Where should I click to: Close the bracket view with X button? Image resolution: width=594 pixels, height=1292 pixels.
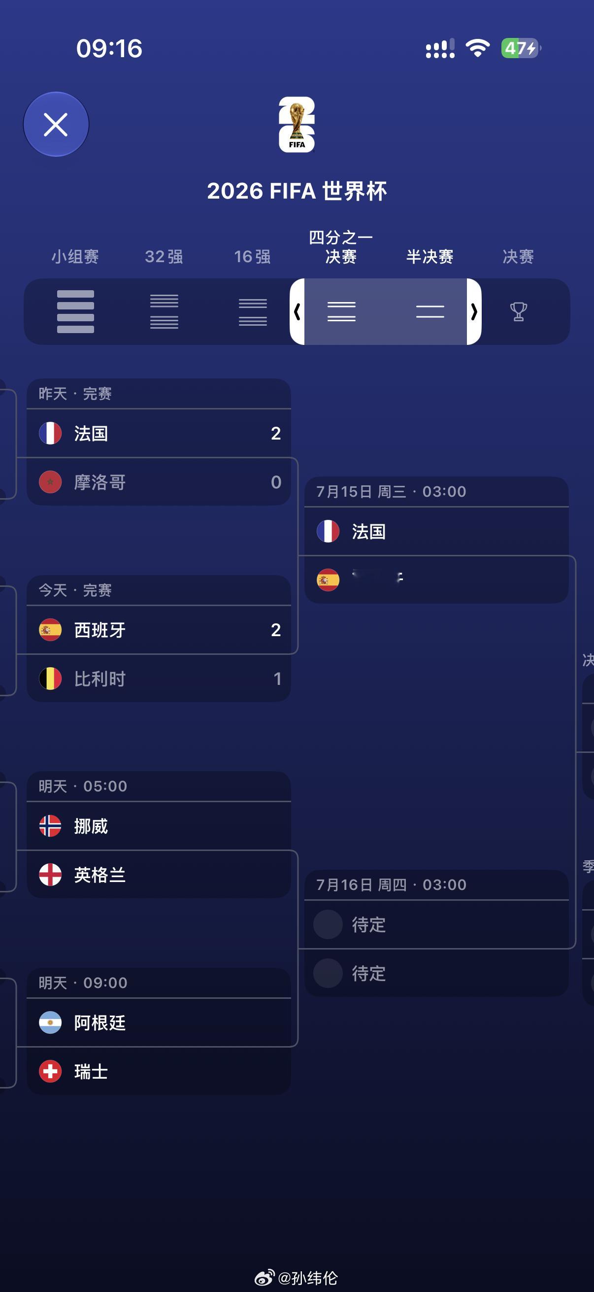pyautogui.click(x=56, y=124)
